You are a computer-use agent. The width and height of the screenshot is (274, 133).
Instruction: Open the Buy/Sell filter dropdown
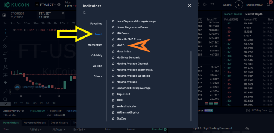point(79,129)
